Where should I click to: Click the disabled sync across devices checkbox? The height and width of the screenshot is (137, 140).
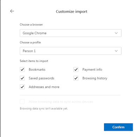(x=22, y=102)
